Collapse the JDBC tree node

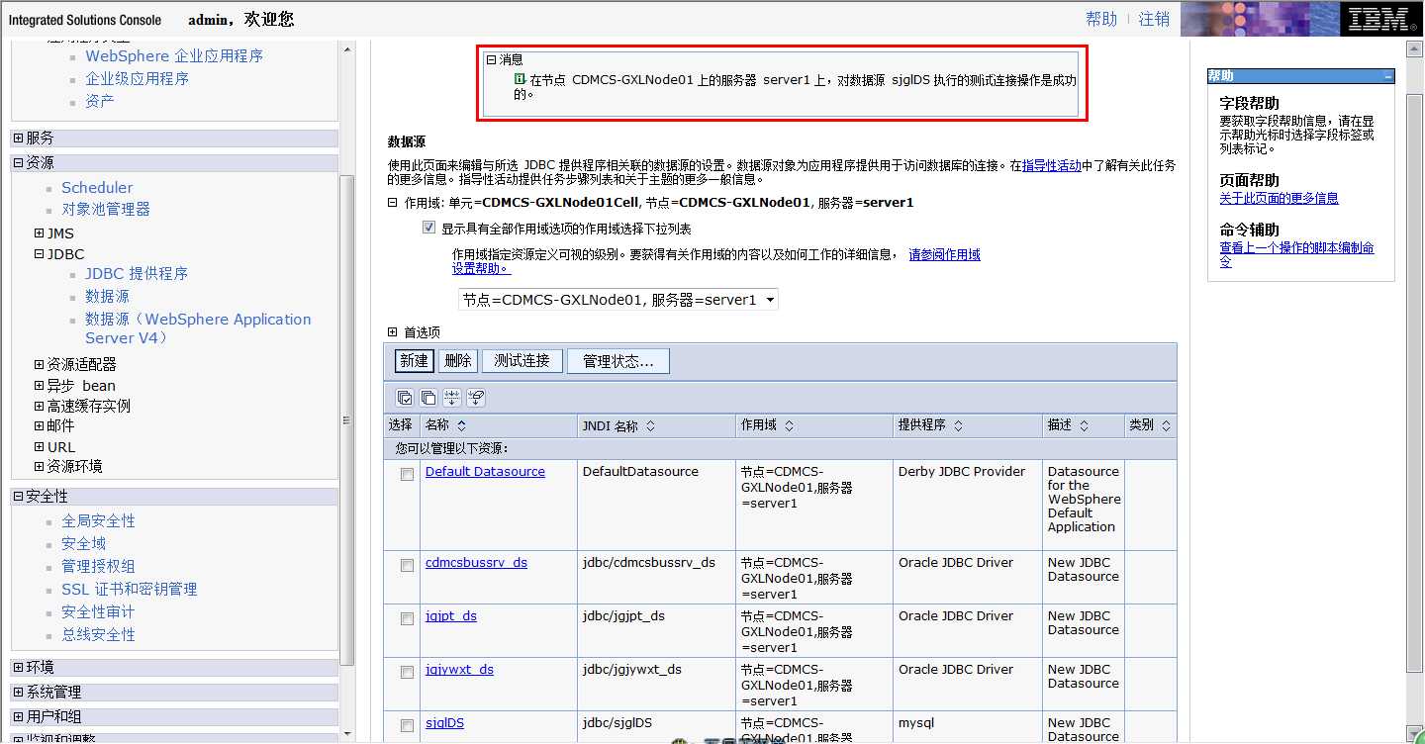(40, 254)
